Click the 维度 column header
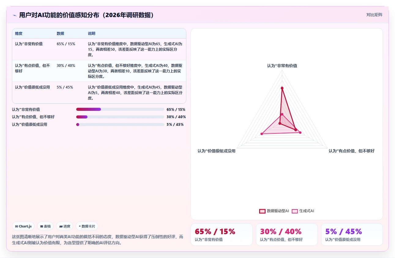Screen dimensions: 395x258 [x=19, y=34]
